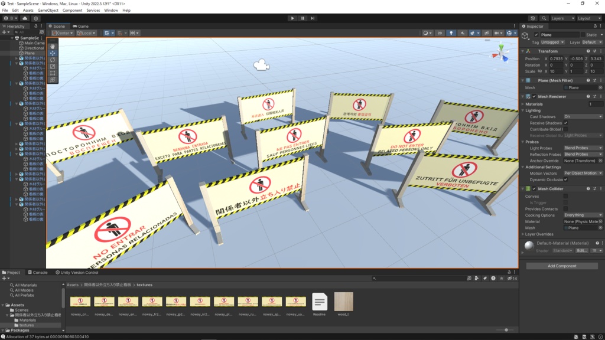This screenshot has height=340, width=605.
Task: Select the Scale tool in Scene
Action: click(53, 66)
